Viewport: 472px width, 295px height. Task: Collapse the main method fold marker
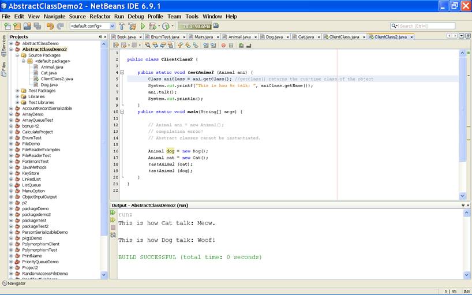(x=122, y=111)
